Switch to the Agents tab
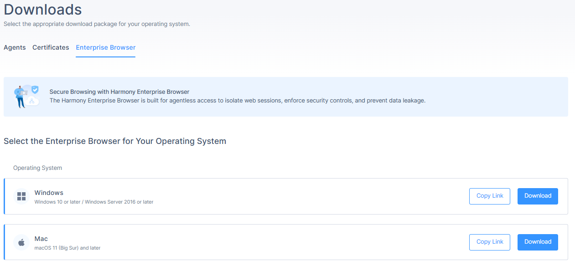The image size is (575, 266). pos(15,47)
